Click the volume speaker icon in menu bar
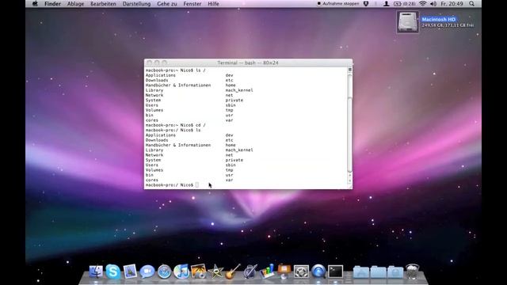The width and height of the screenshot is (507, 285). pyautogui.click(x=433, y=3)
